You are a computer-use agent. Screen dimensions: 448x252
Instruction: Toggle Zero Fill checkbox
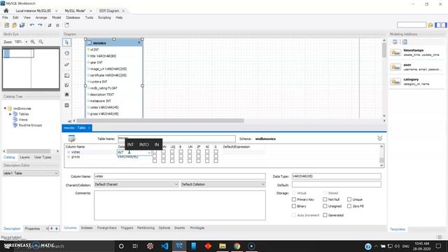coord(349,206)
